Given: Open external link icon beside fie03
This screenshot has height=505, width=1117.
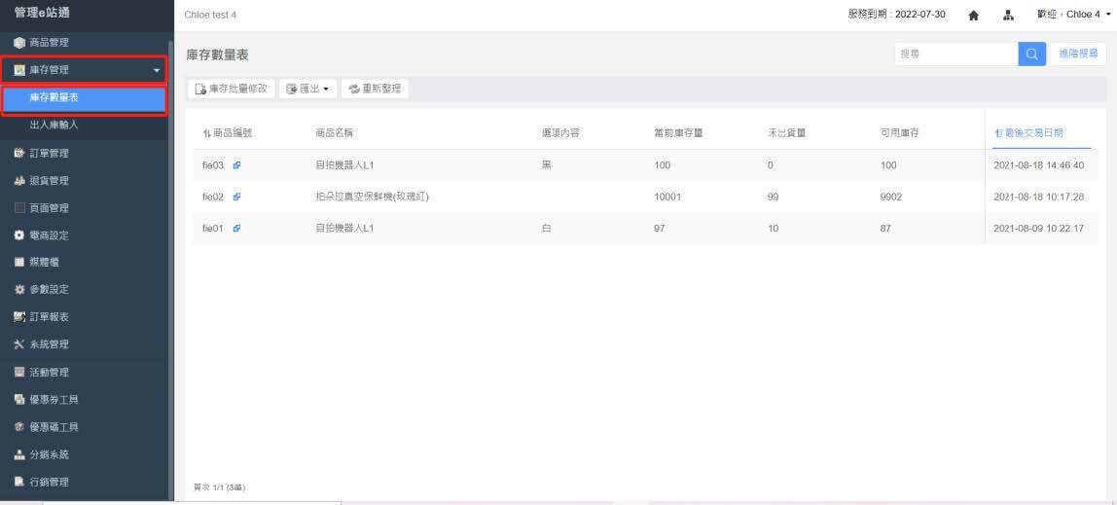Looking at the screenshot, I should (x=236, y=165).
